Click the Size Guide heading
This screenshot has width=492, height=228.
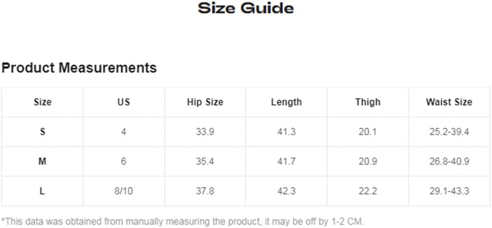pos(245,8)
